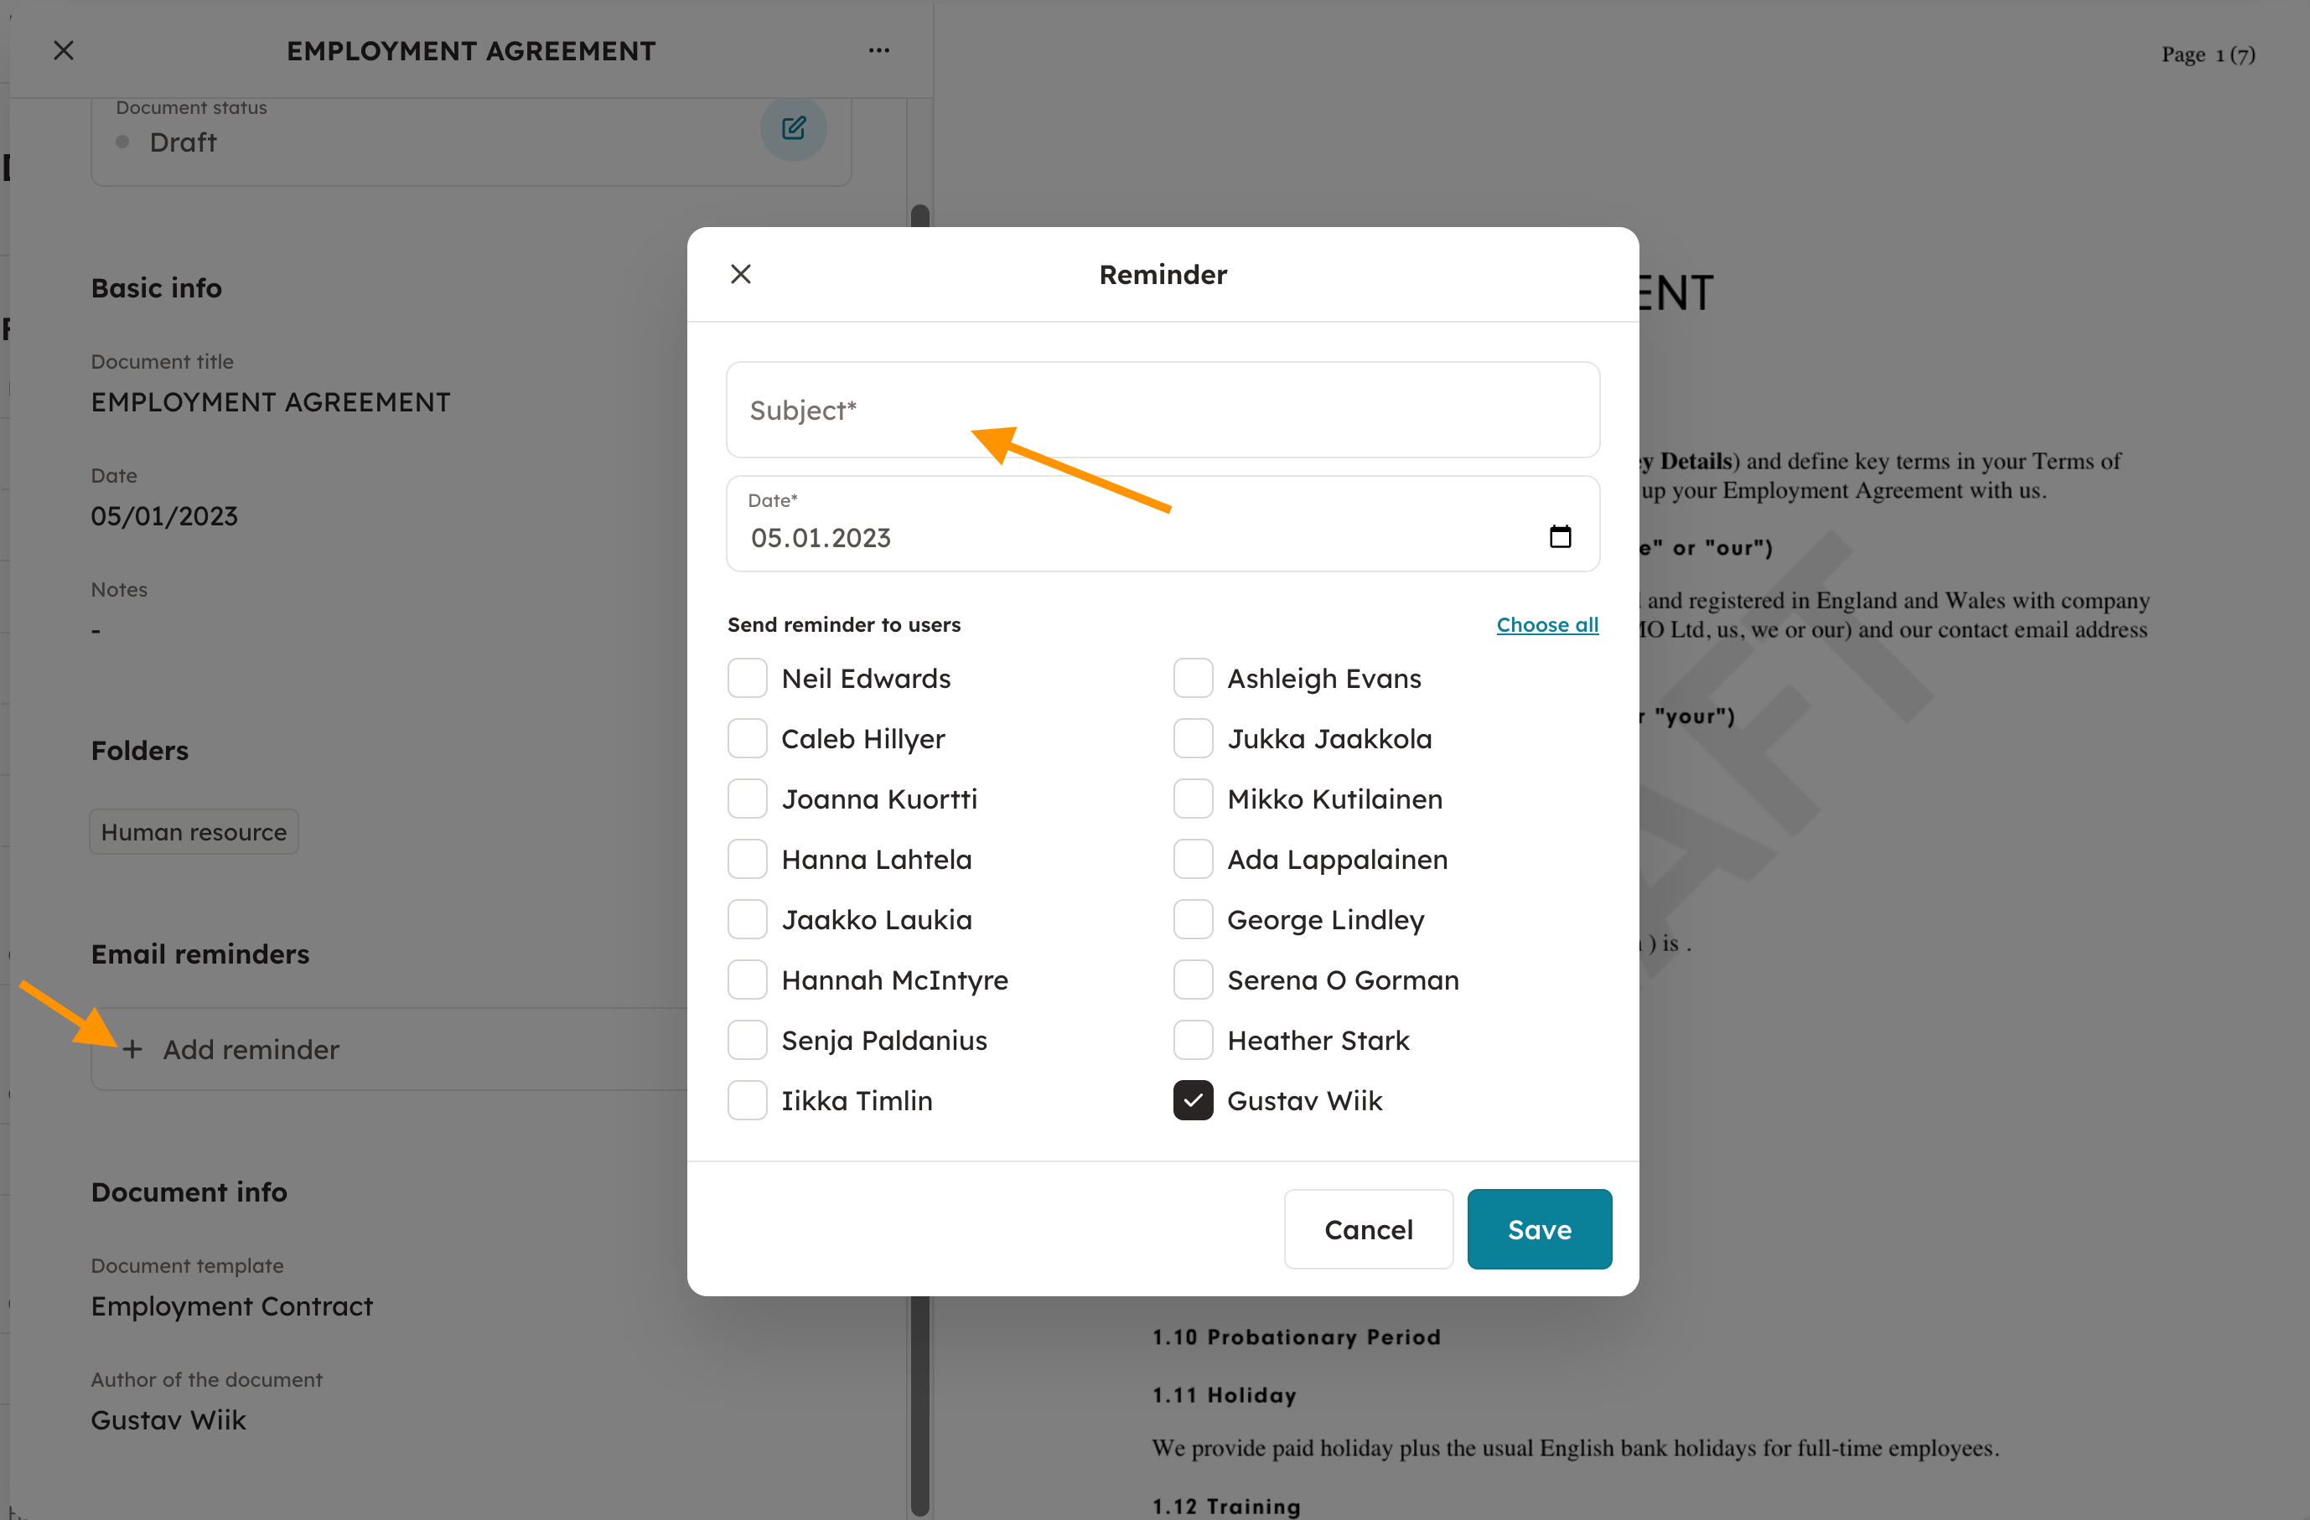The width and height of the screenshot is (2310, 1520).
Task: Cancel the reminder dialog
Action: pyautogui.click(x=1368, y=1229)
